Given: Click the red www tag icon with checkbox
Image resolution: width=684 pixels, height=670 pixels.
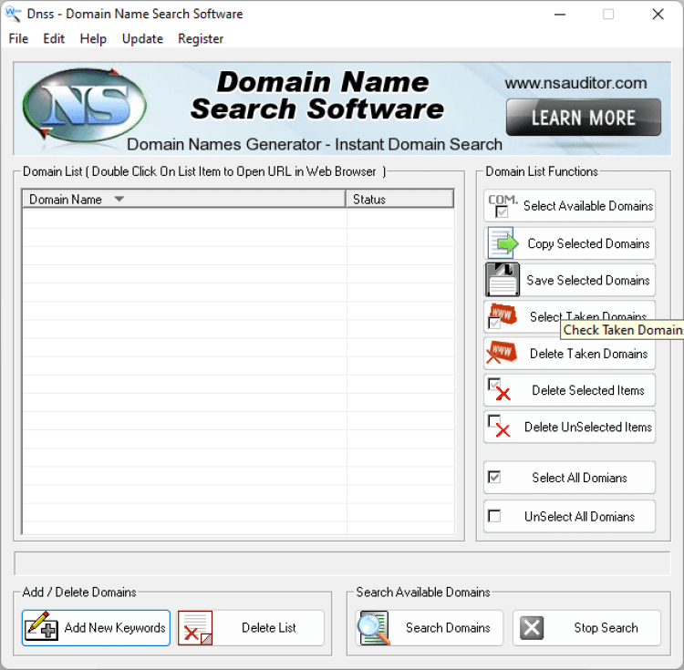Looking at the screenshot, I should tap(503, 316).
